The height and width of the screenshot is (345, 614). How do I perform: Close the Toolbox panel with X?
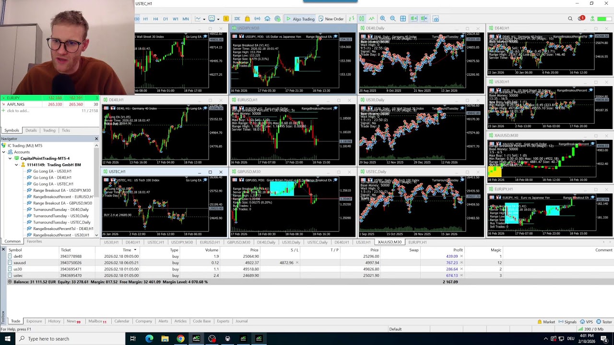point(3,250)
